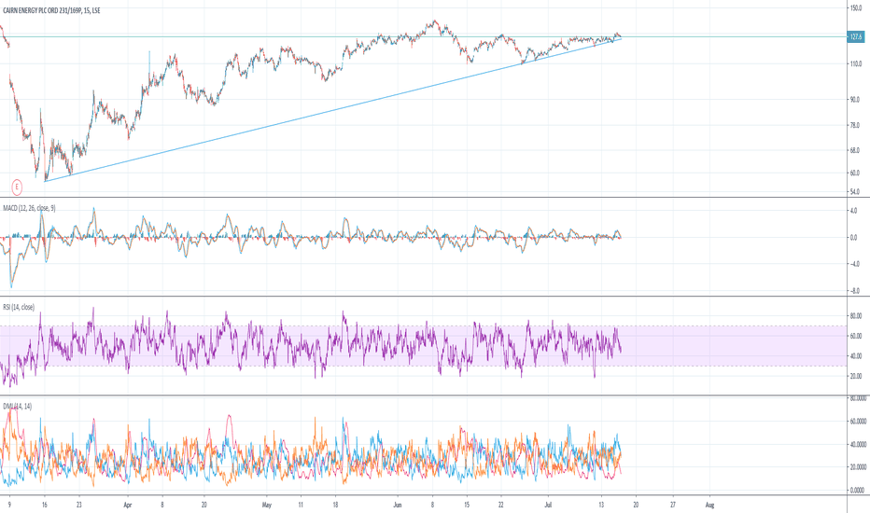Viewport: 870px width, 513px height.
Task: Click the 54.0 price axis label
Action: (x=855, y=192)
